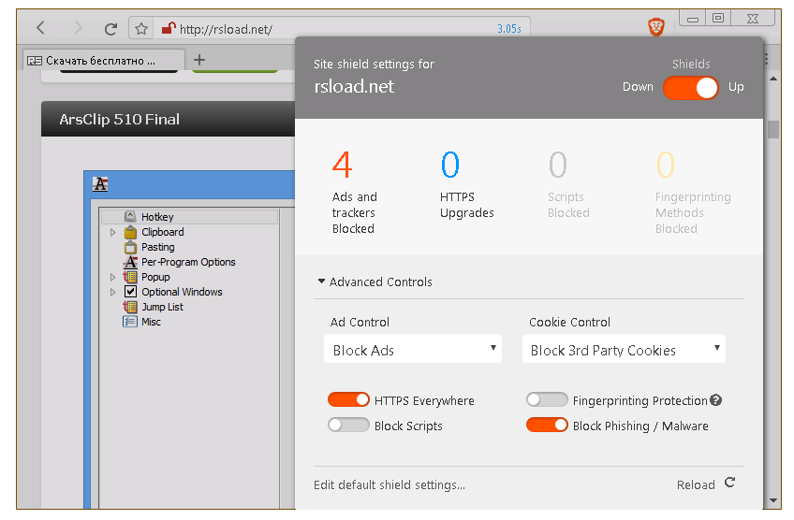
Task: Click the 0 HTTPS Upgrades counter
Action: (x=467, y=184)
